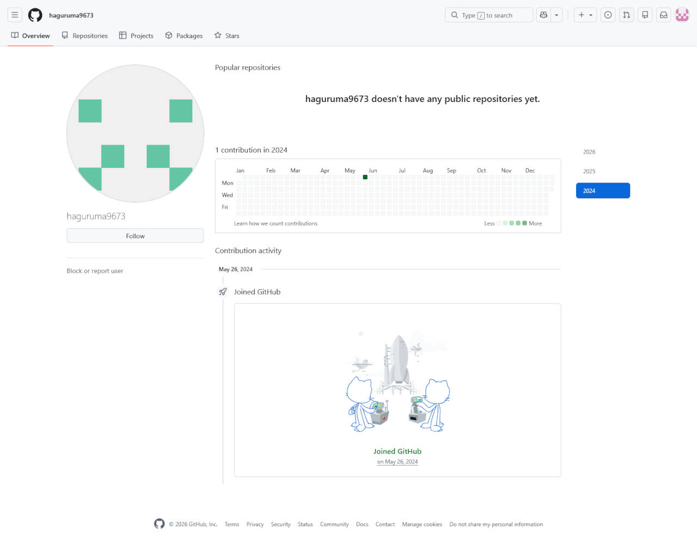The image size is (697, 548).
Task: Click the GitHub logo in the footer
Action: pos(160,523)
